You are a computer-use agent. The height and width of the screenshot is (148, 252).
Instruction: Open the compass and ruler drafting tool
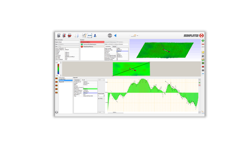coord(84,35)
